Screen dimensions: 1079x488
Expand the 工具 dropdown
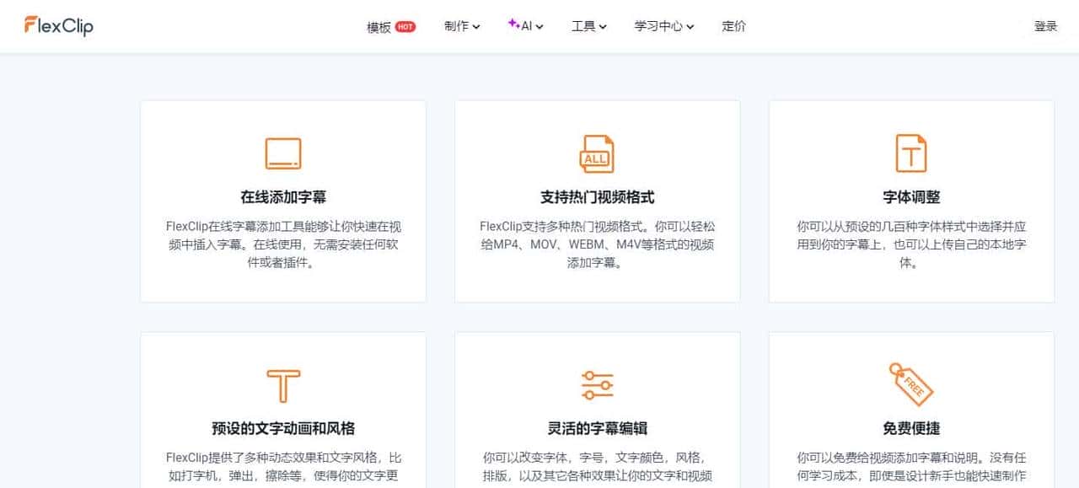point(588,26)
